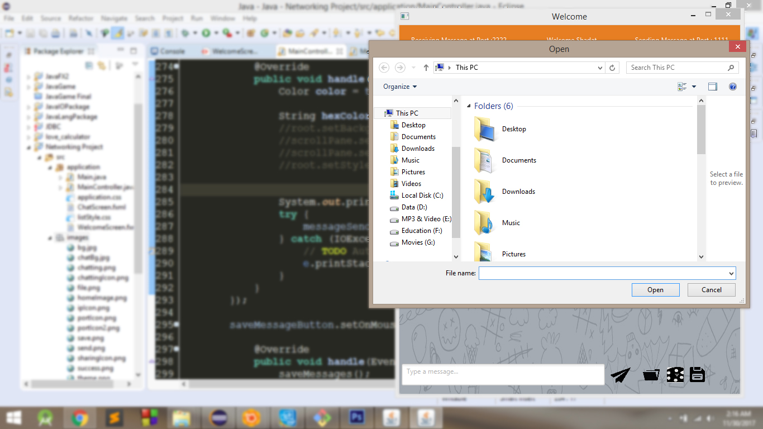This screenshot has height=429, width=763.
Task: Select the large Documents folder icon
Action: (x=484, y=160)
